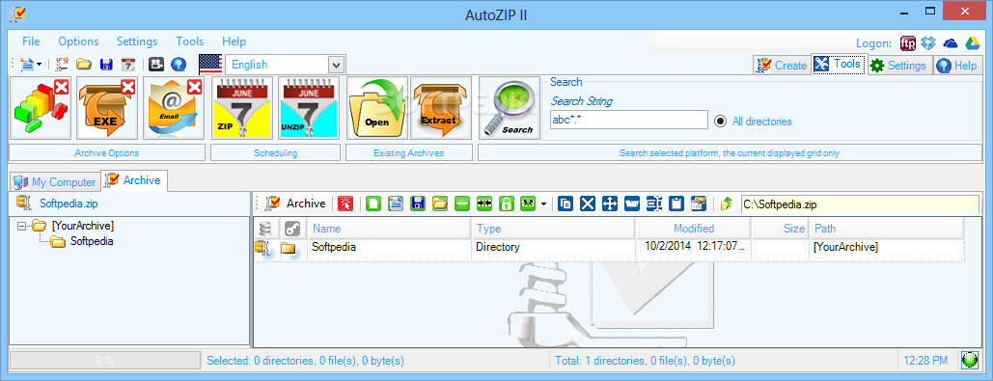The width and height of the screenshot is (993, 381).
Task: Click the EXE self-extractor option icon
Action: tap(107, 108)
